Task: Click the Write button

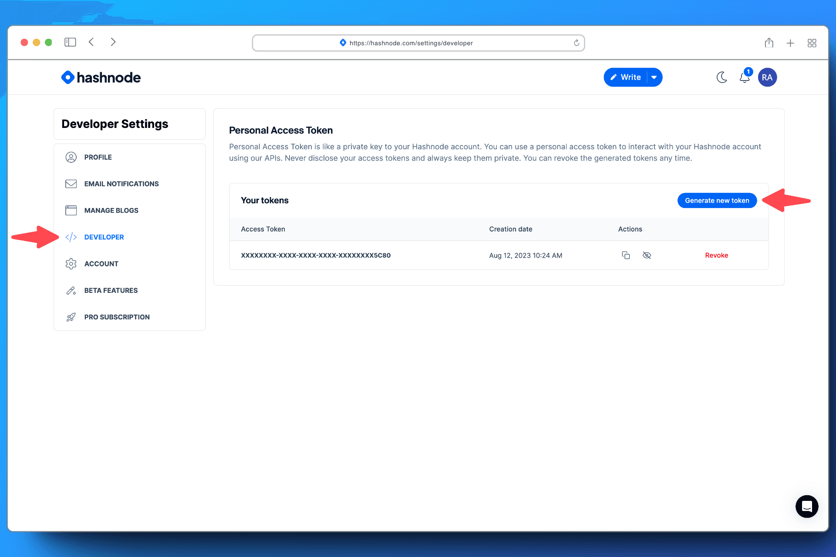Action: click(626, 77)
